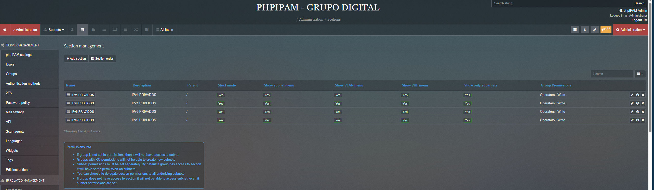Screen dimensions: 654x190
Task: Open clock icon for IPv6 PRIVADOS row
Action: coord(637,112)
